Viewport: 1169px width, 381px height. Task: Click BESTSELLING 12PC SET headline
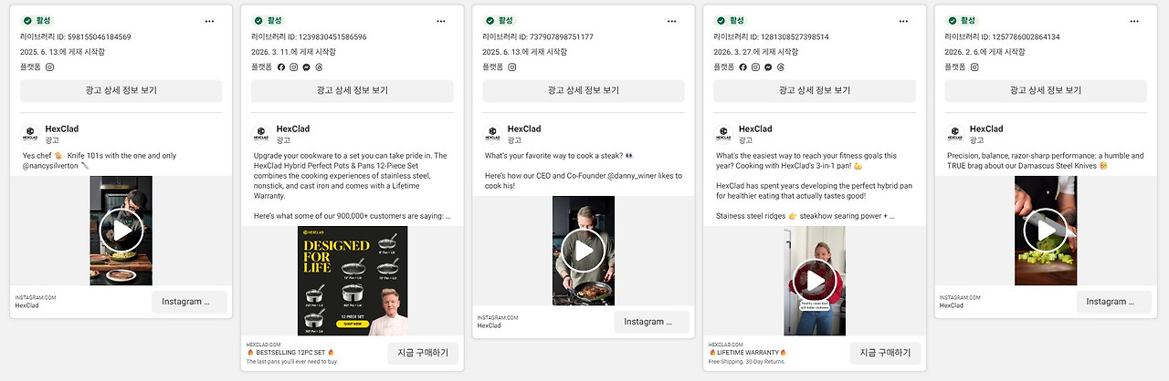click(x=290, y=352)
